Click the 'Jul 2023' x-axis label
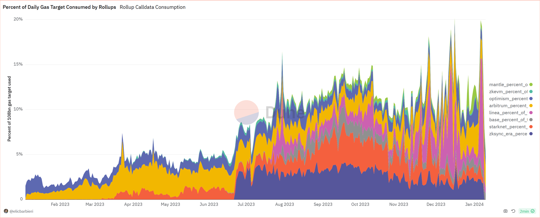This screenshot has height=218, width=540. [246, 204]
